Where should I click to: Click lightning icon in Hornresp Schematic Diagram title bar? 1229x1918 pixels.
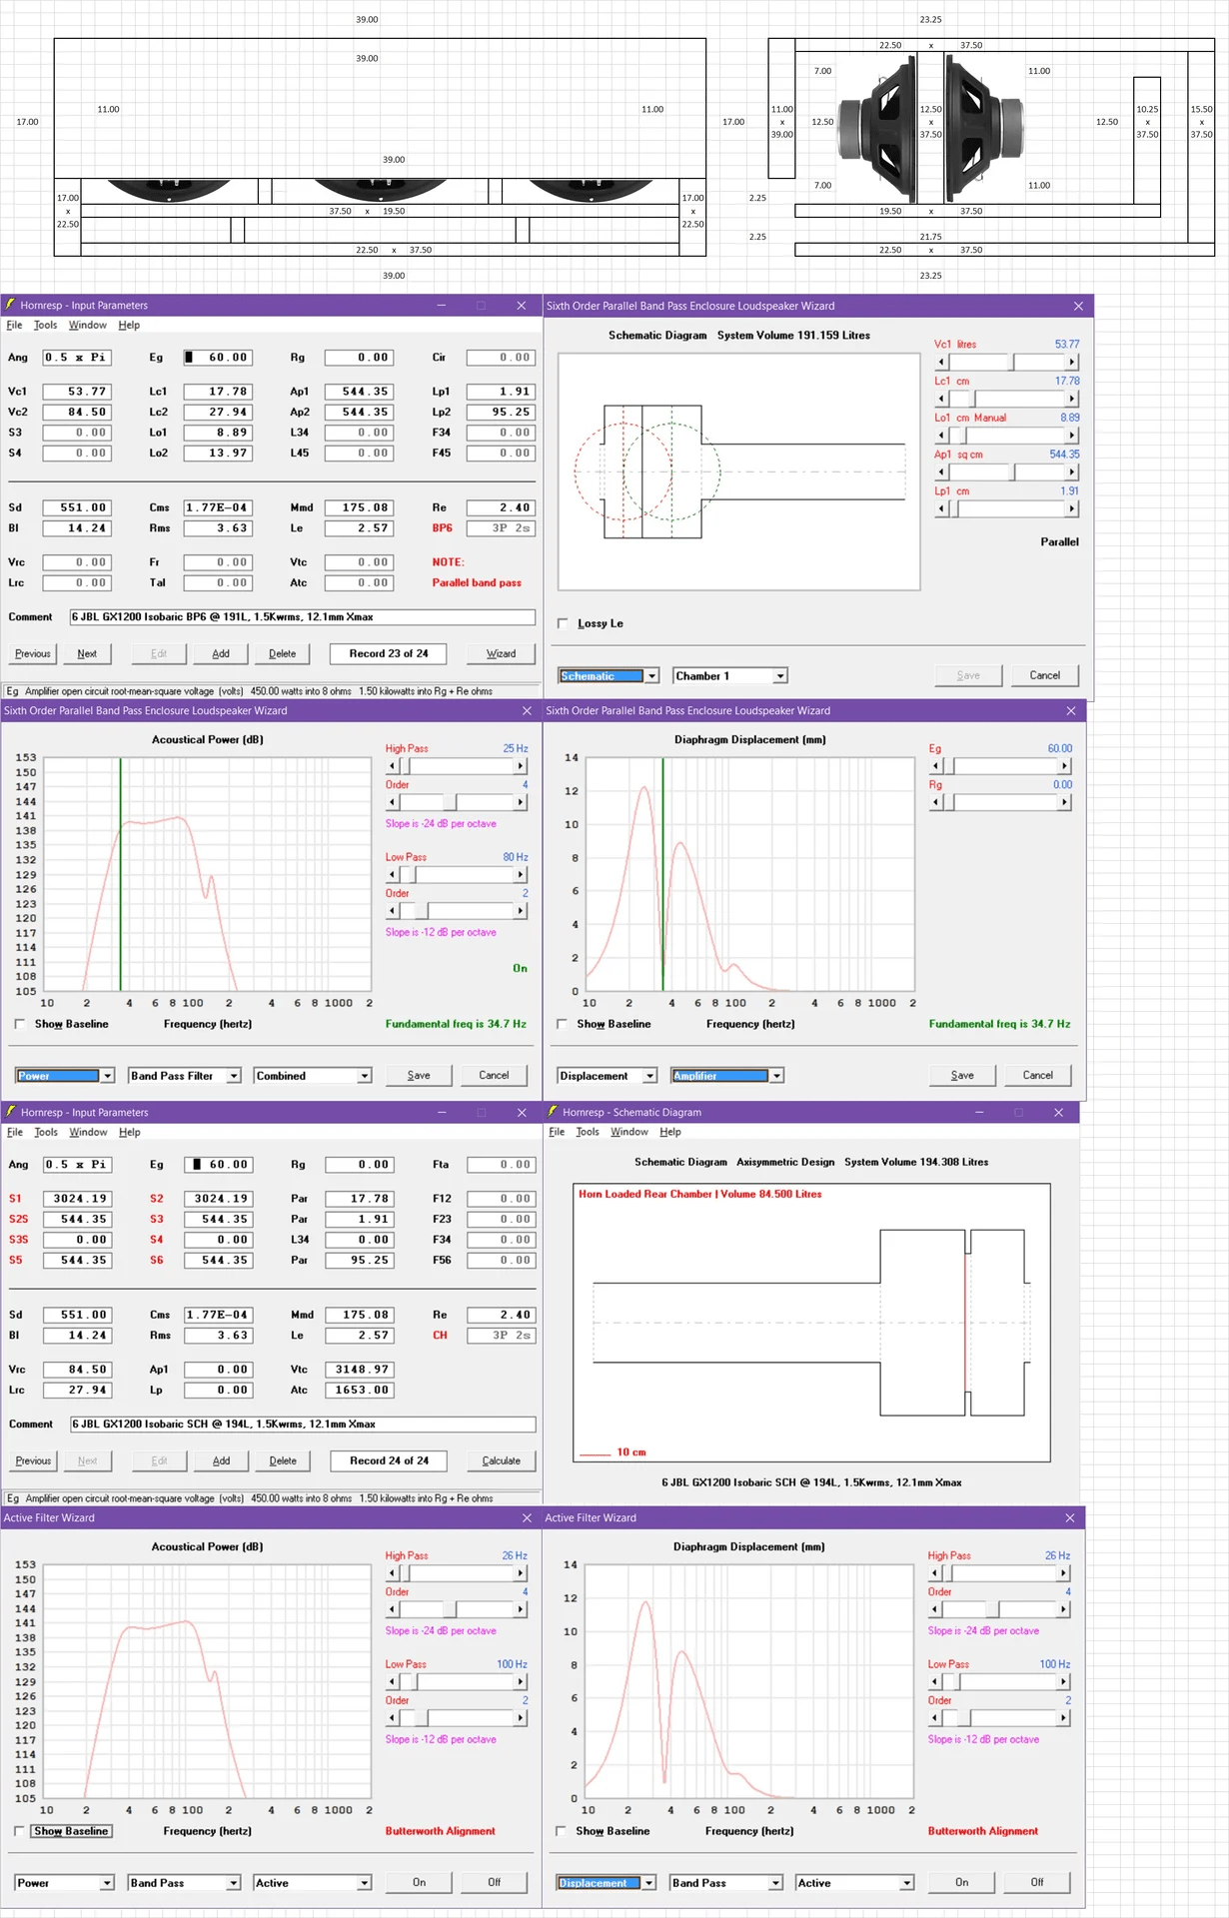[553, 1111]
